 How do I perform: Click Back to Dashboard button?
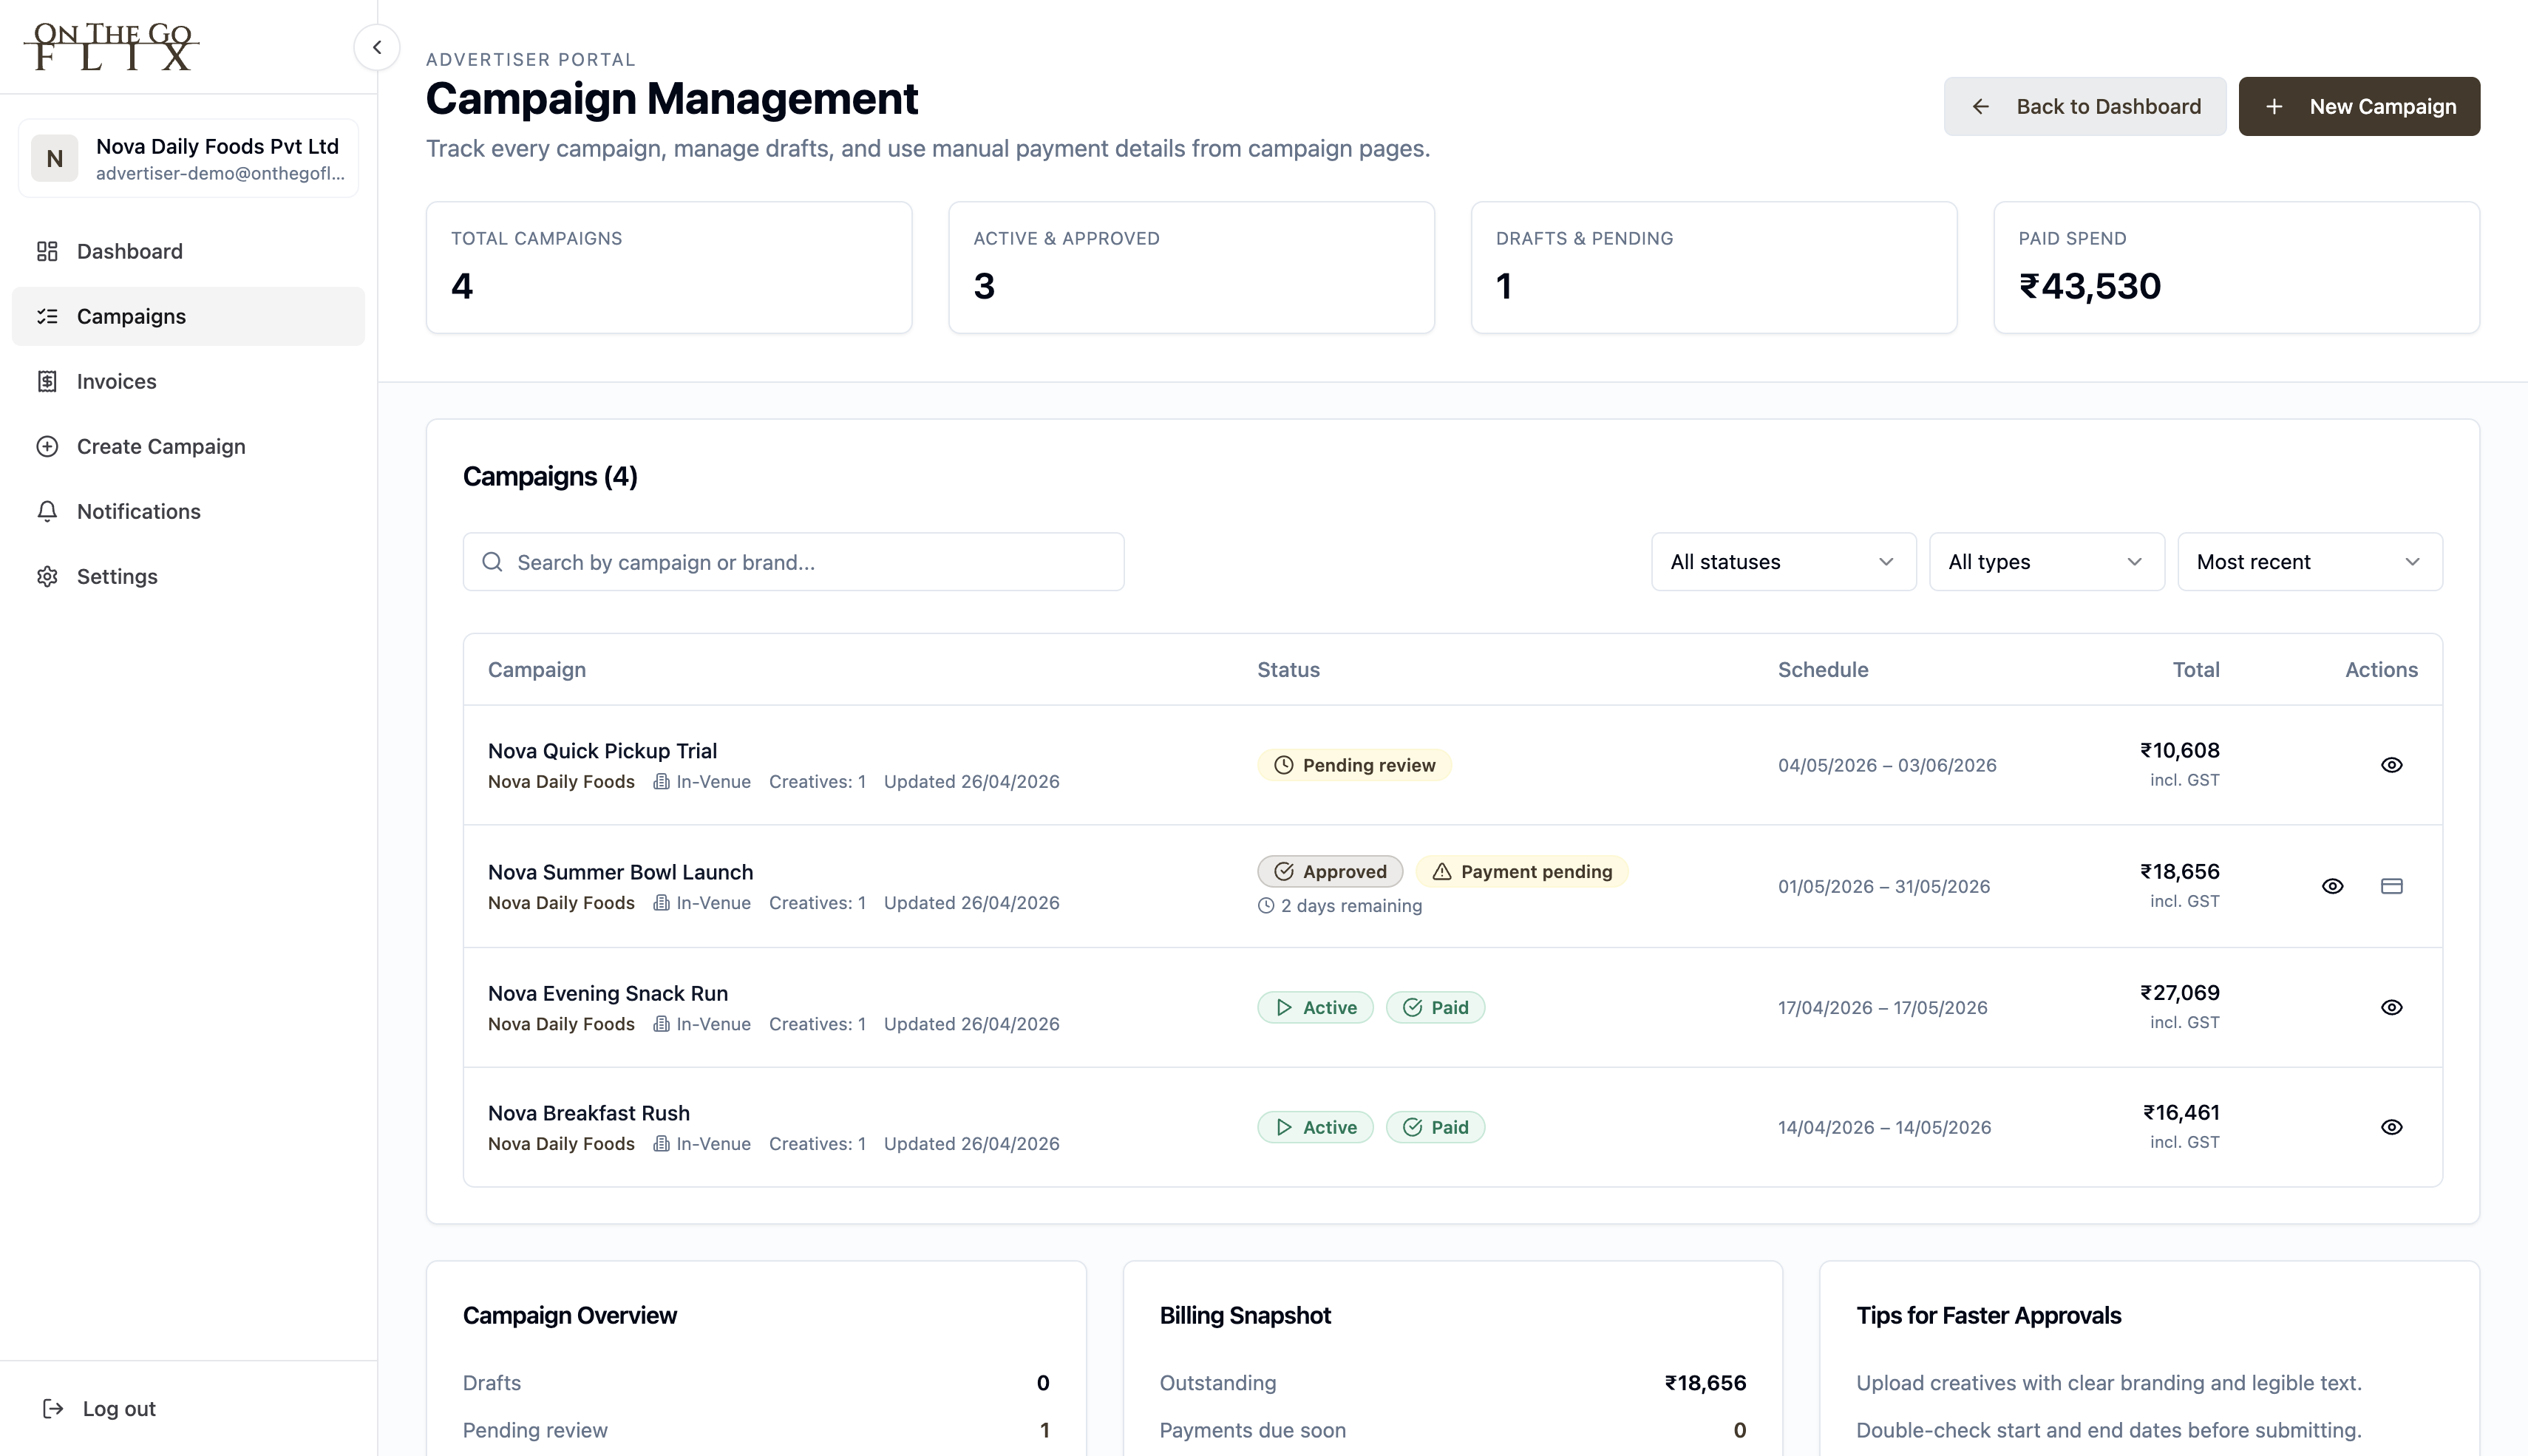click(x=2084, y=106)
